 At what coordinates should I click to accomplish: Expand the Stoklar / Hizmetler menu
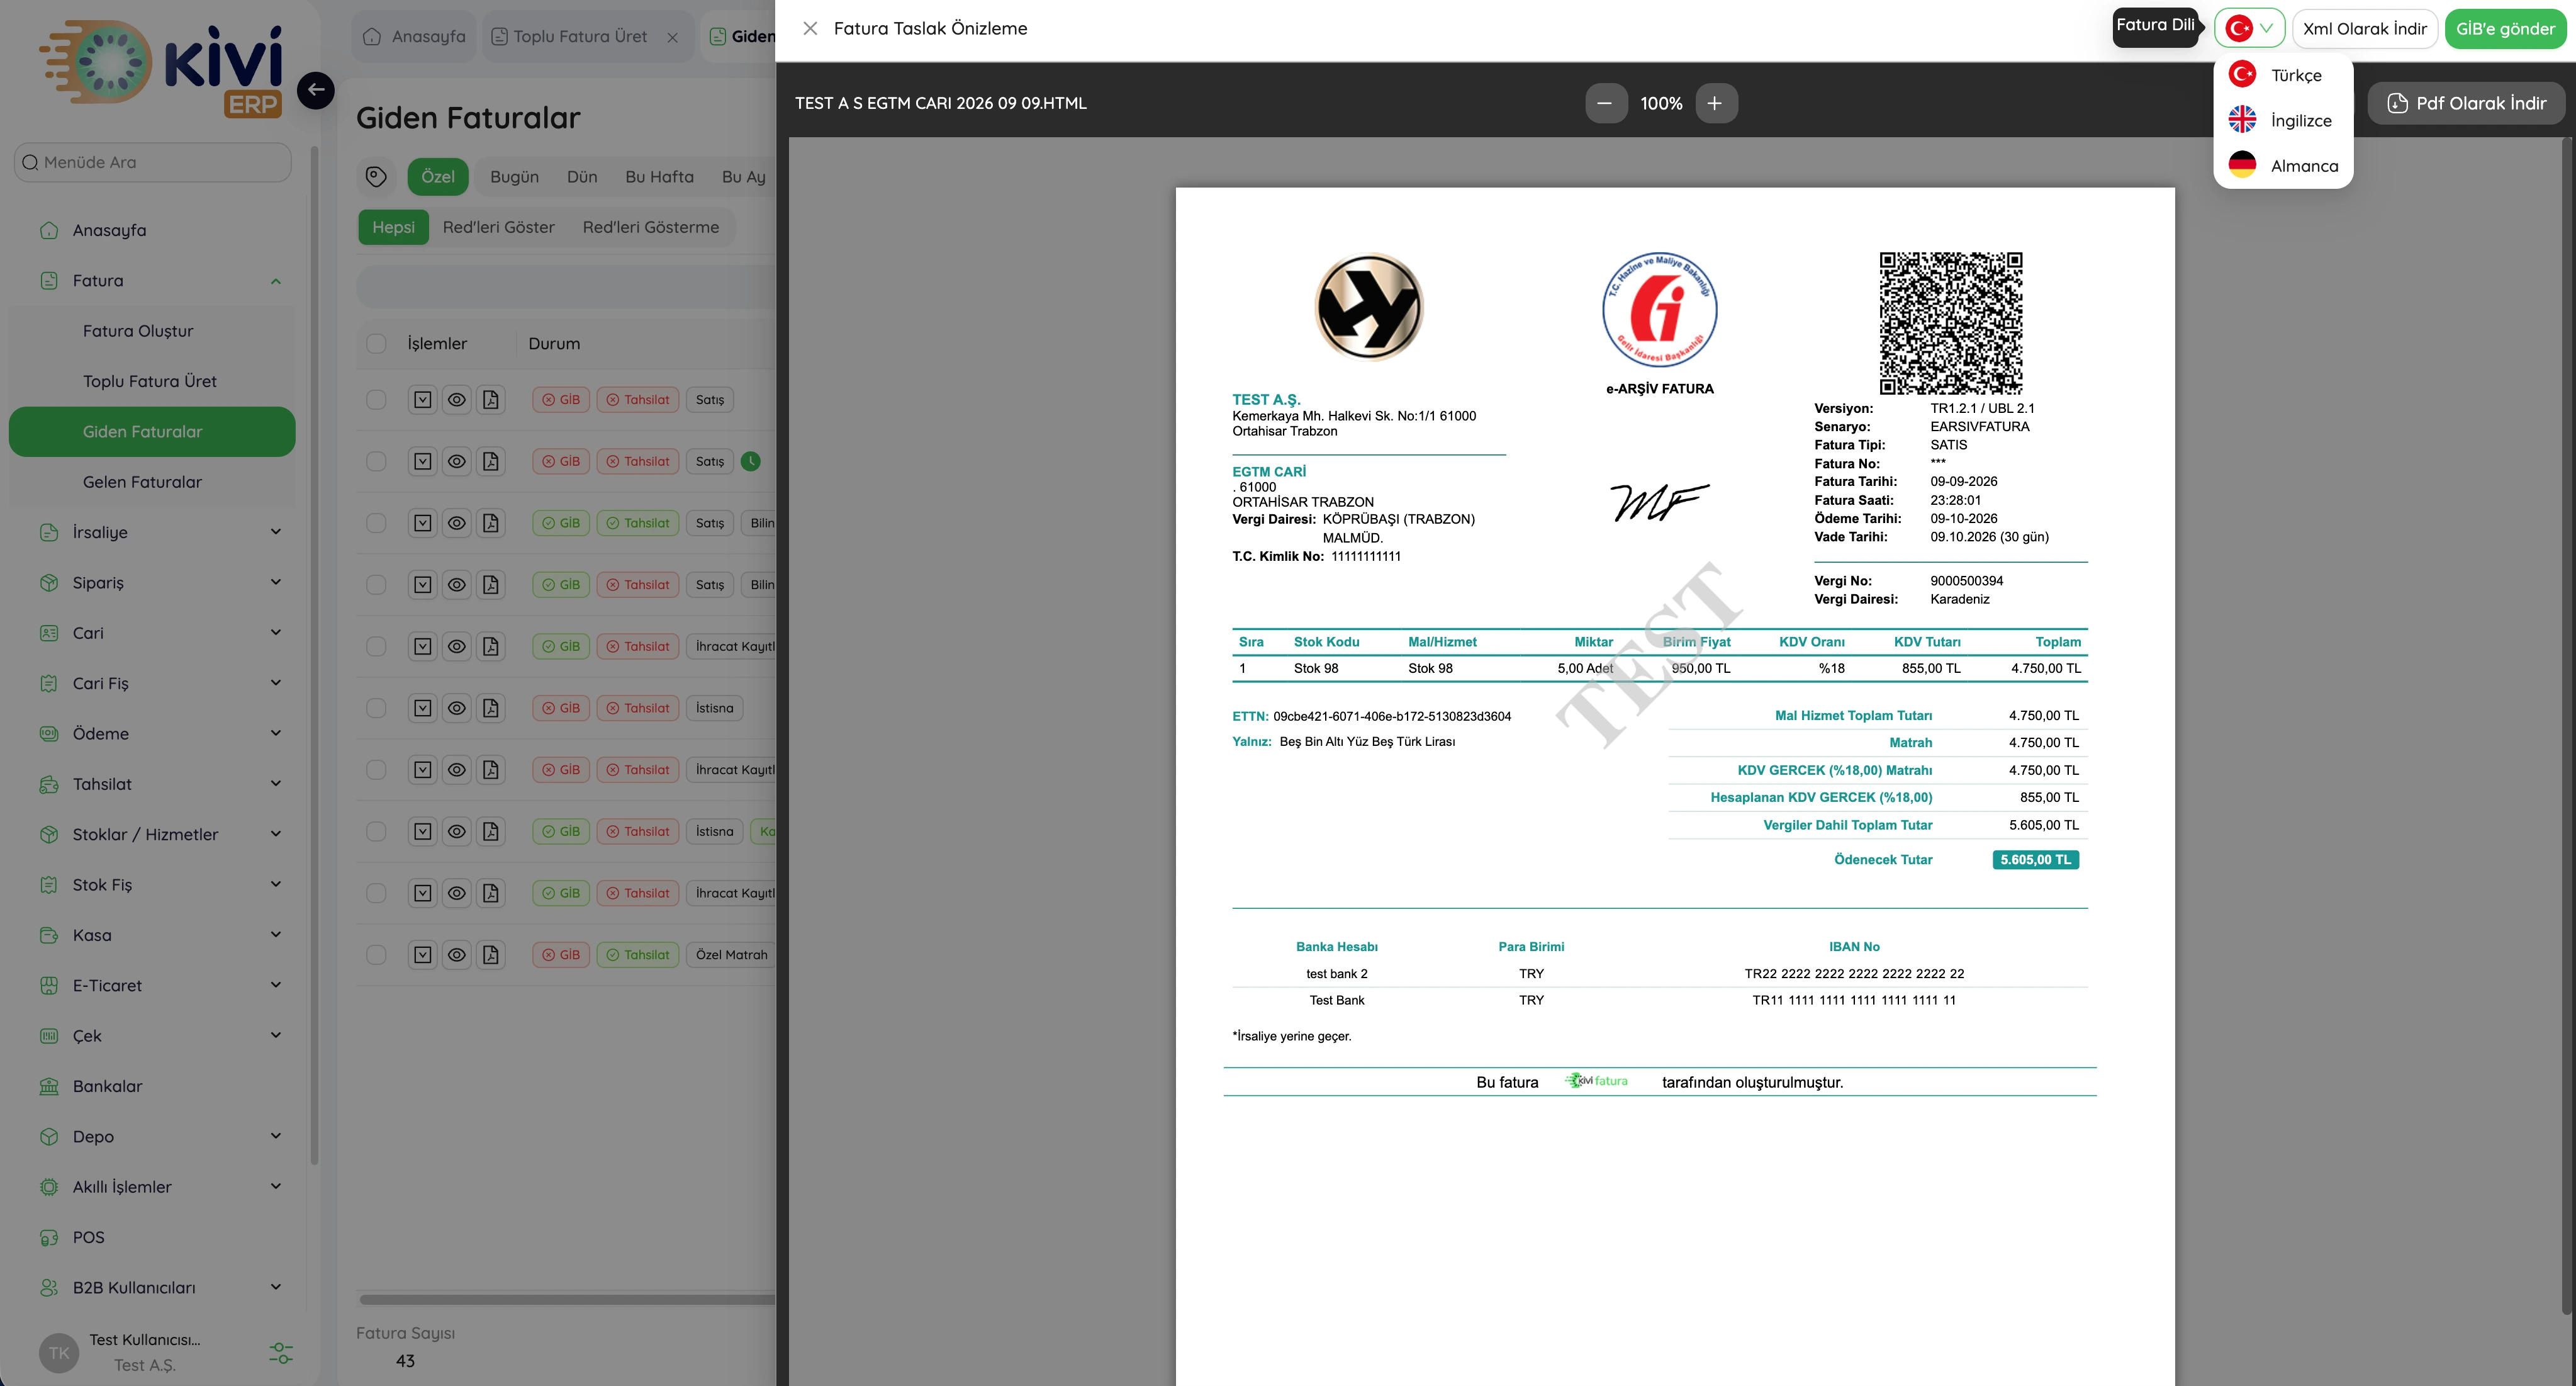point(152,834)
